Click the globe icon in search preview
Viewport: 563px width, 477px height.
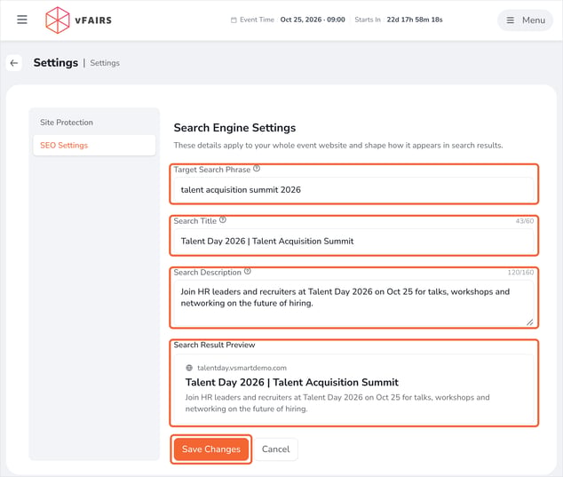coord(189,368)
